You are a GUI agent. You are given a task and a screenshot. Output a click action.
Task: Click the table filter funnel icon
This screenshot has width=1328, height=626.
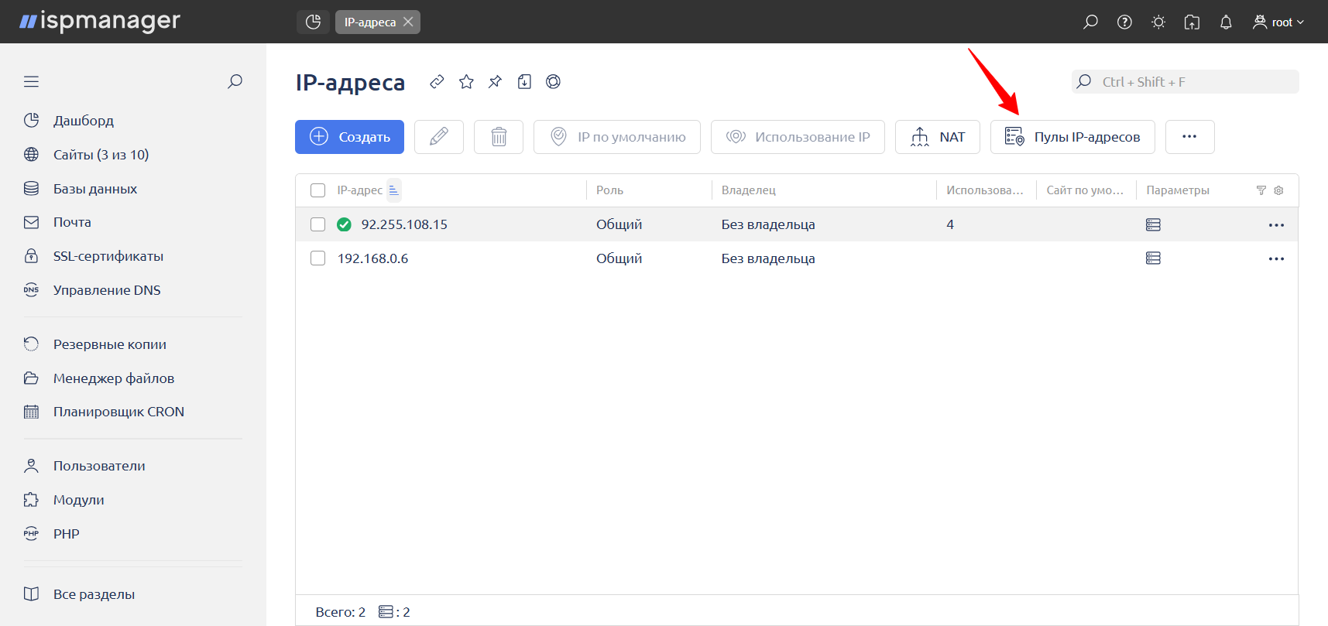click(x=1261, y=190)
